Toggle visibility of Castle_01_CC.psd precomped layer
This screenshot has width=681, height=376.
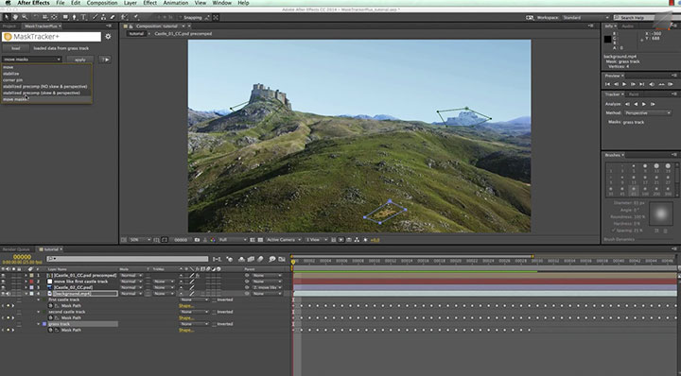[4, 275]
